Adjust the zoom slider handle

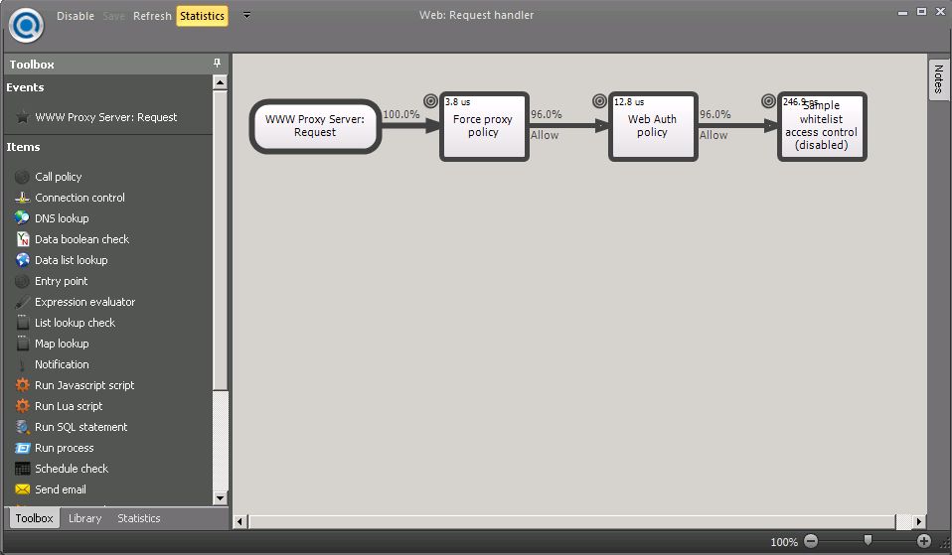tap(868, 540)
